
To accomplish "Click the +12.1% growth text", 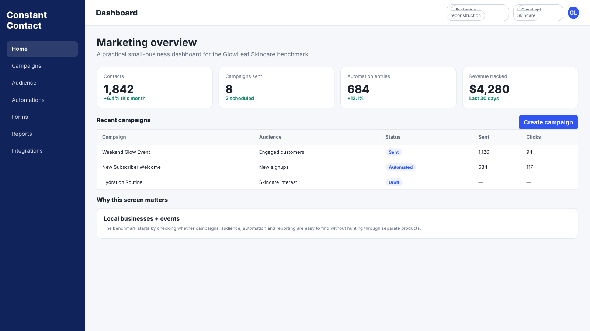I will (x=355, y=99).
